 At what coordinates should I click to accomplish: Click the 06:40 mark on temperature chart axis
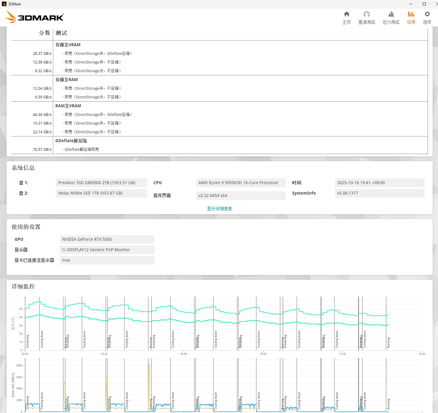point(183,354)
